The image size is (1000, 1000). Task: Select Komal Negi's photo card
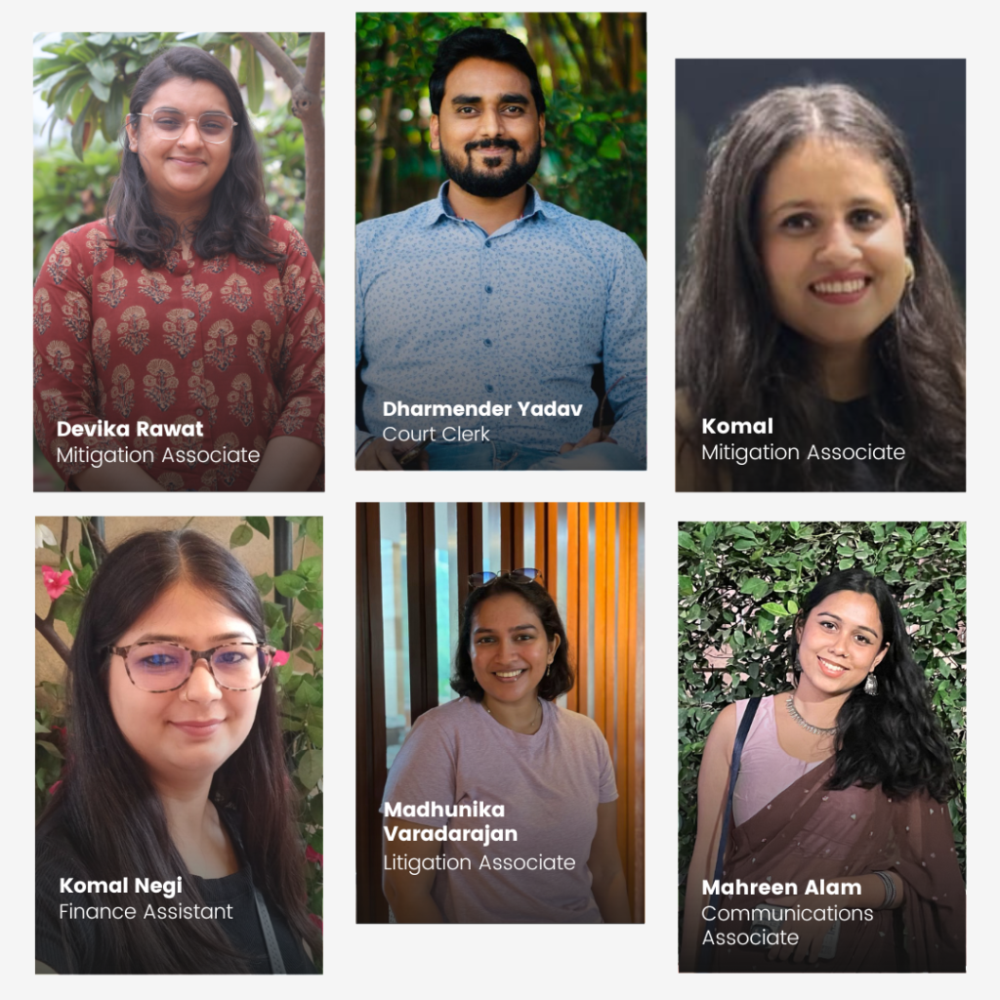179,745
